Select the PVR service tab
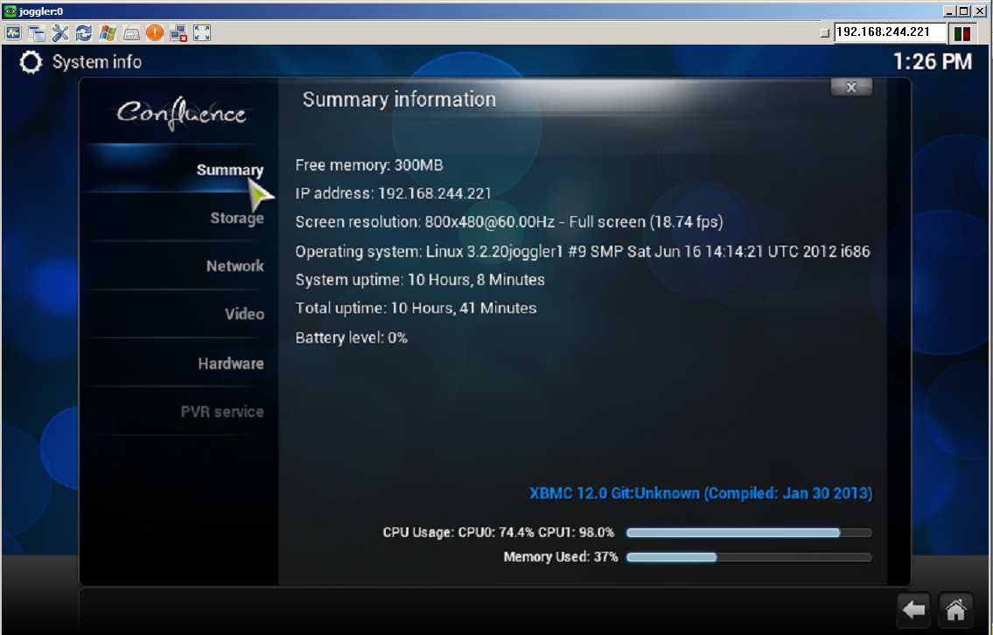The width and height of the screenshot is (993, 635). coord(222,411)
